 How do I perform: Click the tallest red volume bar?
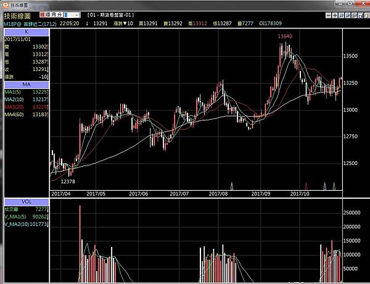click(x=80, y=244)
